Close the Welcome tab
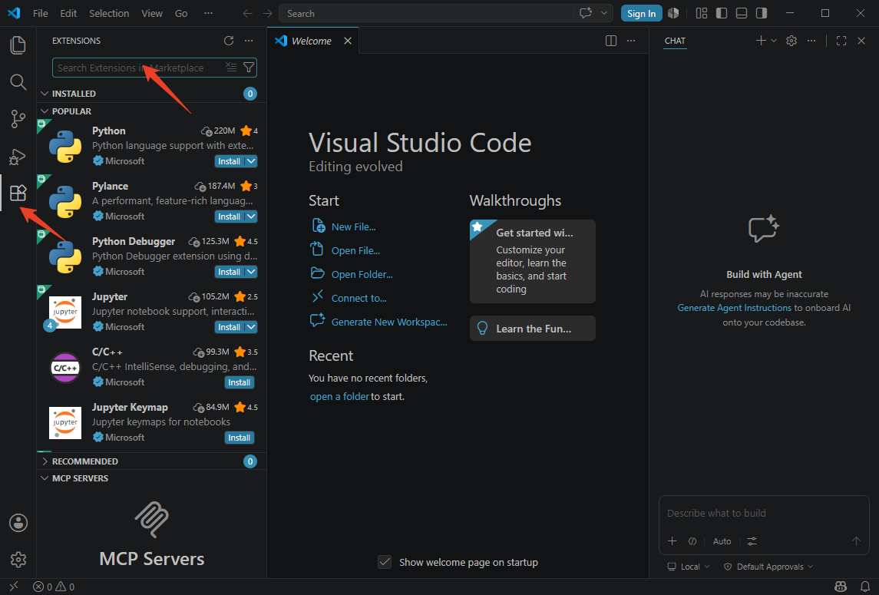This screenshot has width=879, height=595. 348,41
